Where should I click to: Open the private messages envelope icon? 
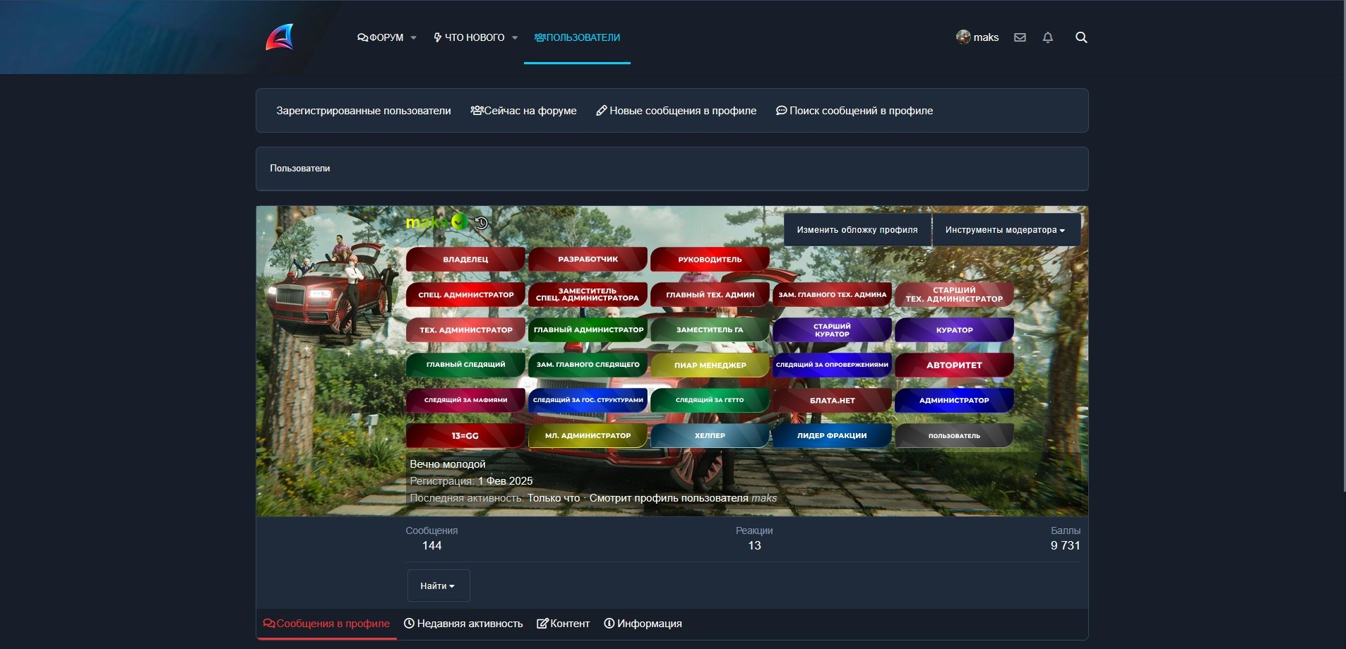[x=1020, y=37]
